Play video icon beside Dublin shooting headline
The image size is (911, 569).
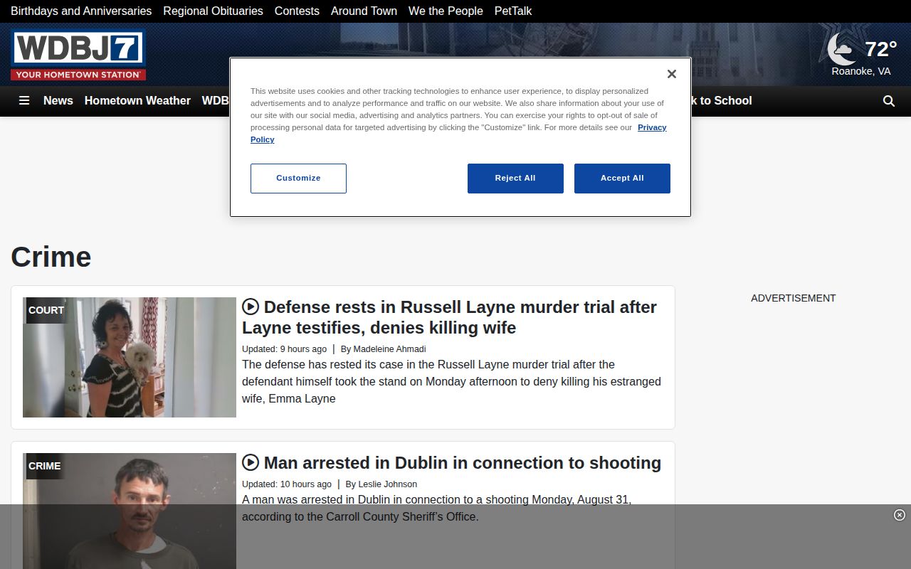pyautogui.click(x=251, y=462)
